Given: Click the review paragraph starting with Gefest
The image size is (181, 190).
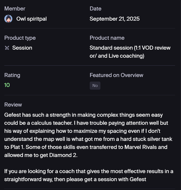Looking at the screenshot, I should (x=88, y=135).
